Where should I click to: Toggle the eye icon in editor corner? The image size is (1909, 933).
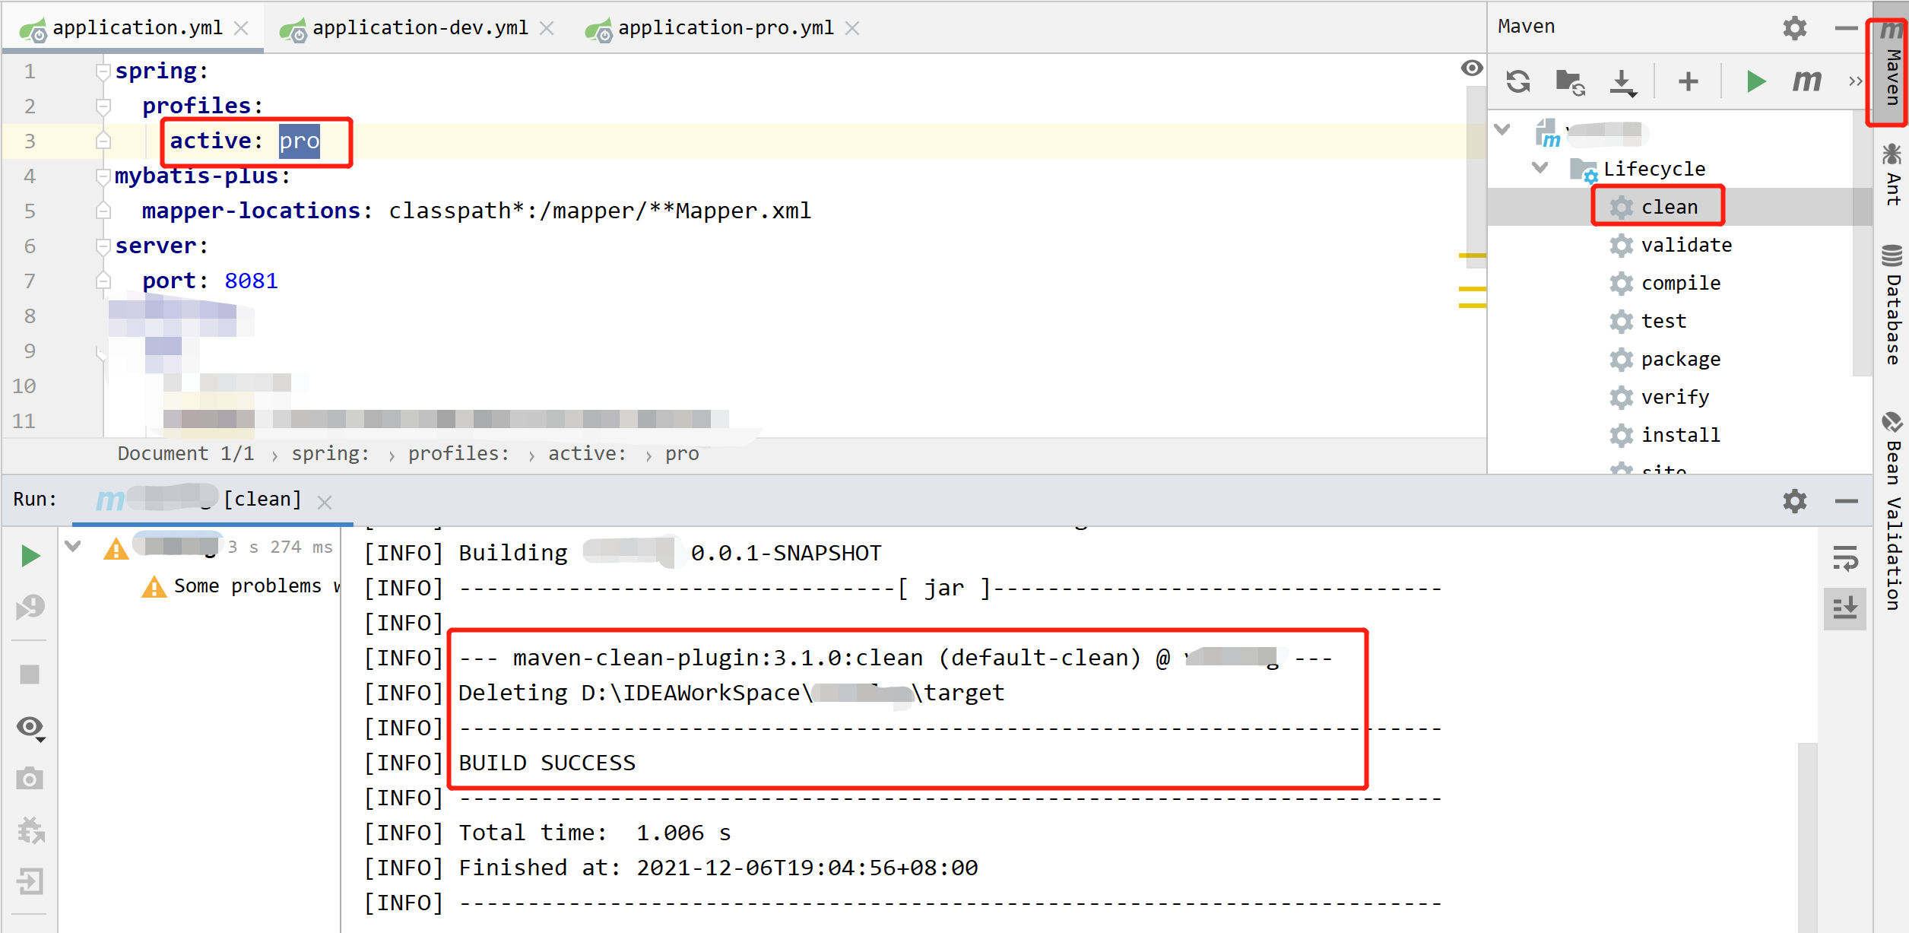(1472, 68)
